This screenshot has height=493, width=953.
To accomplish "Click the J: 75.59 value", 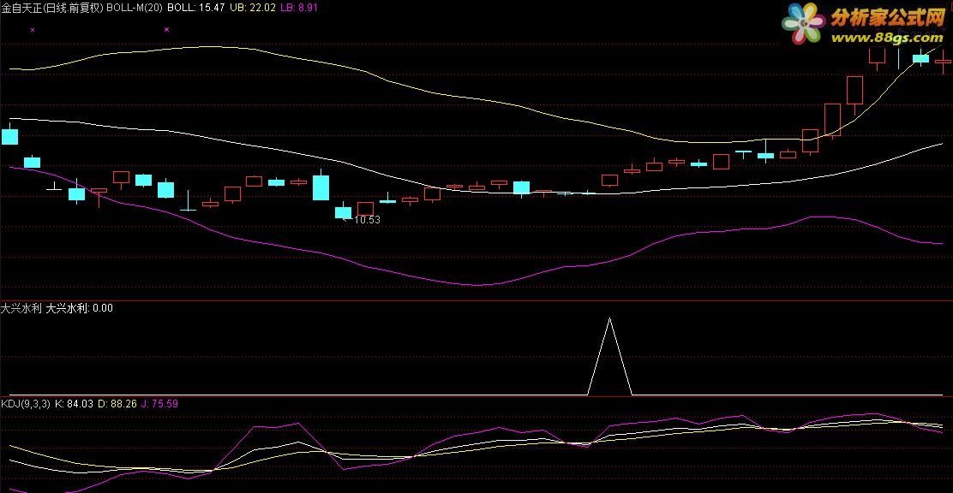I will [x=159, y=403].
